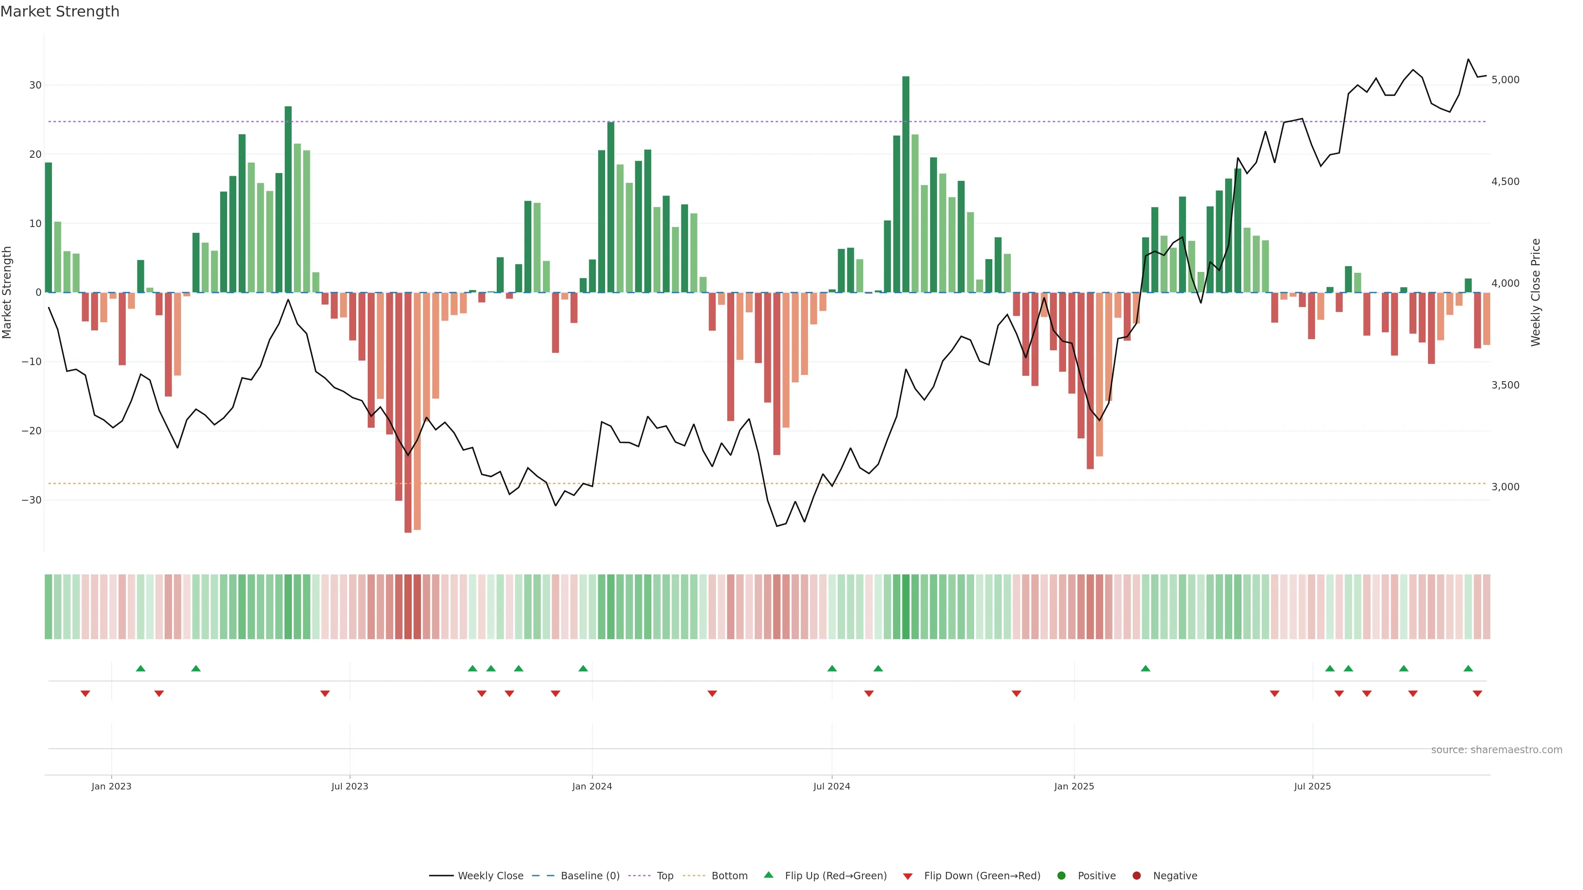Screen dimensions: 1583x890
Task: Click the source: sharemaestro.com text
Action: click(1496, 750)
